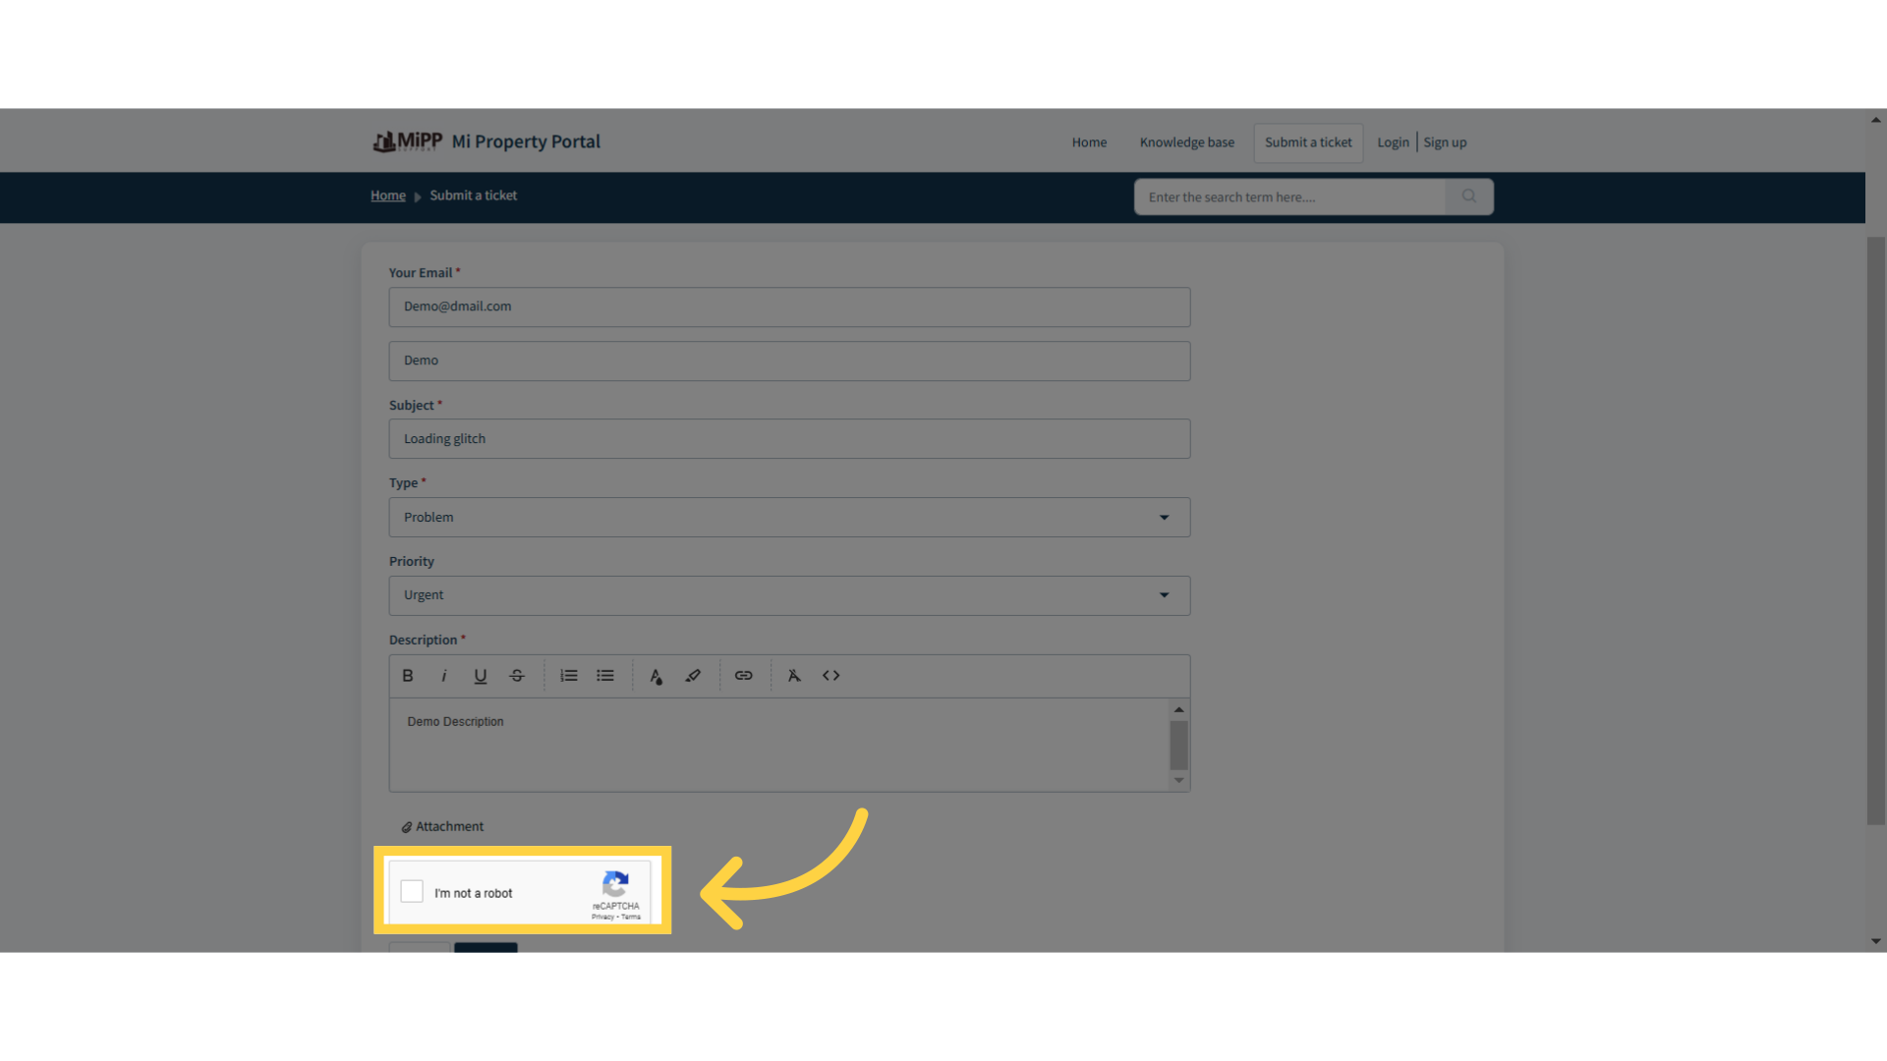This screenshot has height=1061, width=1887.
Task: Click inside the Demo Description text area
Action: click(x=778, y=745)
